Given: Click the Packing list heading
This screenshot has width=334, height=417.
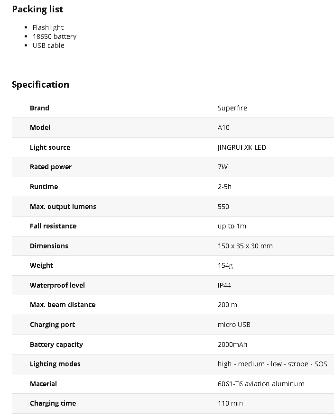Looking at the screenshot, I should (x=37, y=9).
